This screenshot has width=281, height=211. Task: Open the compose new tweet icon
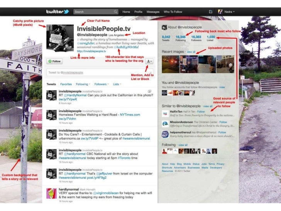(211, 12)
